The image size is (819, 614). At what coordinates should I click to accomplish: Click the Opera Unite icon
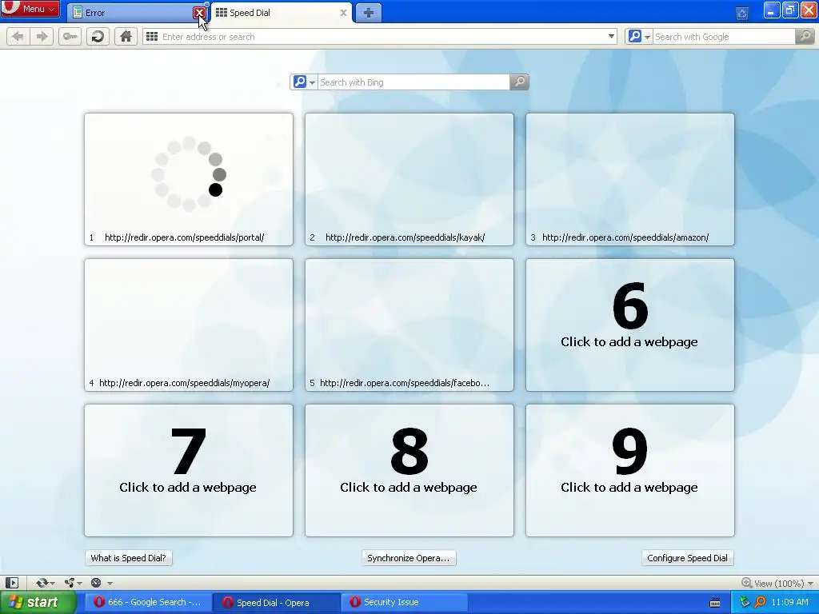[x=70, y=583]
